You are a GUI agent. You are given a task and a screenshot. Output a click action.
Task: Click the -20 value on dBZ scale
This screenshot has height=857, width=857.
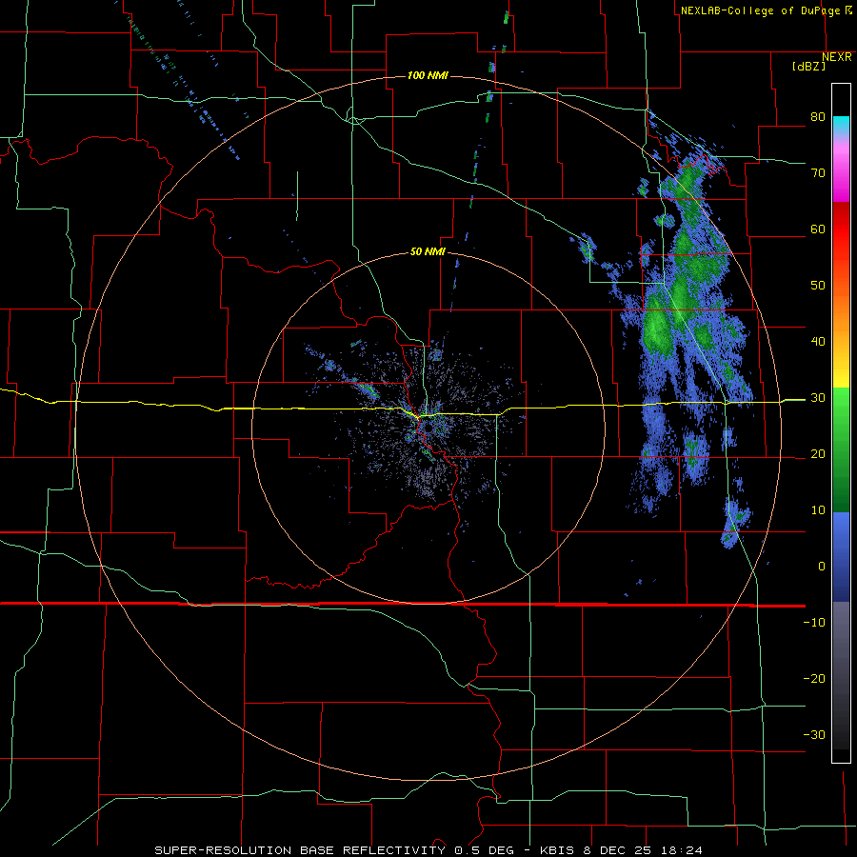pos(814,679)
